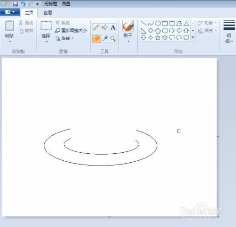Switch to the Home (主页) tab
The image size is (236, 227).
[x=29, y=13]
